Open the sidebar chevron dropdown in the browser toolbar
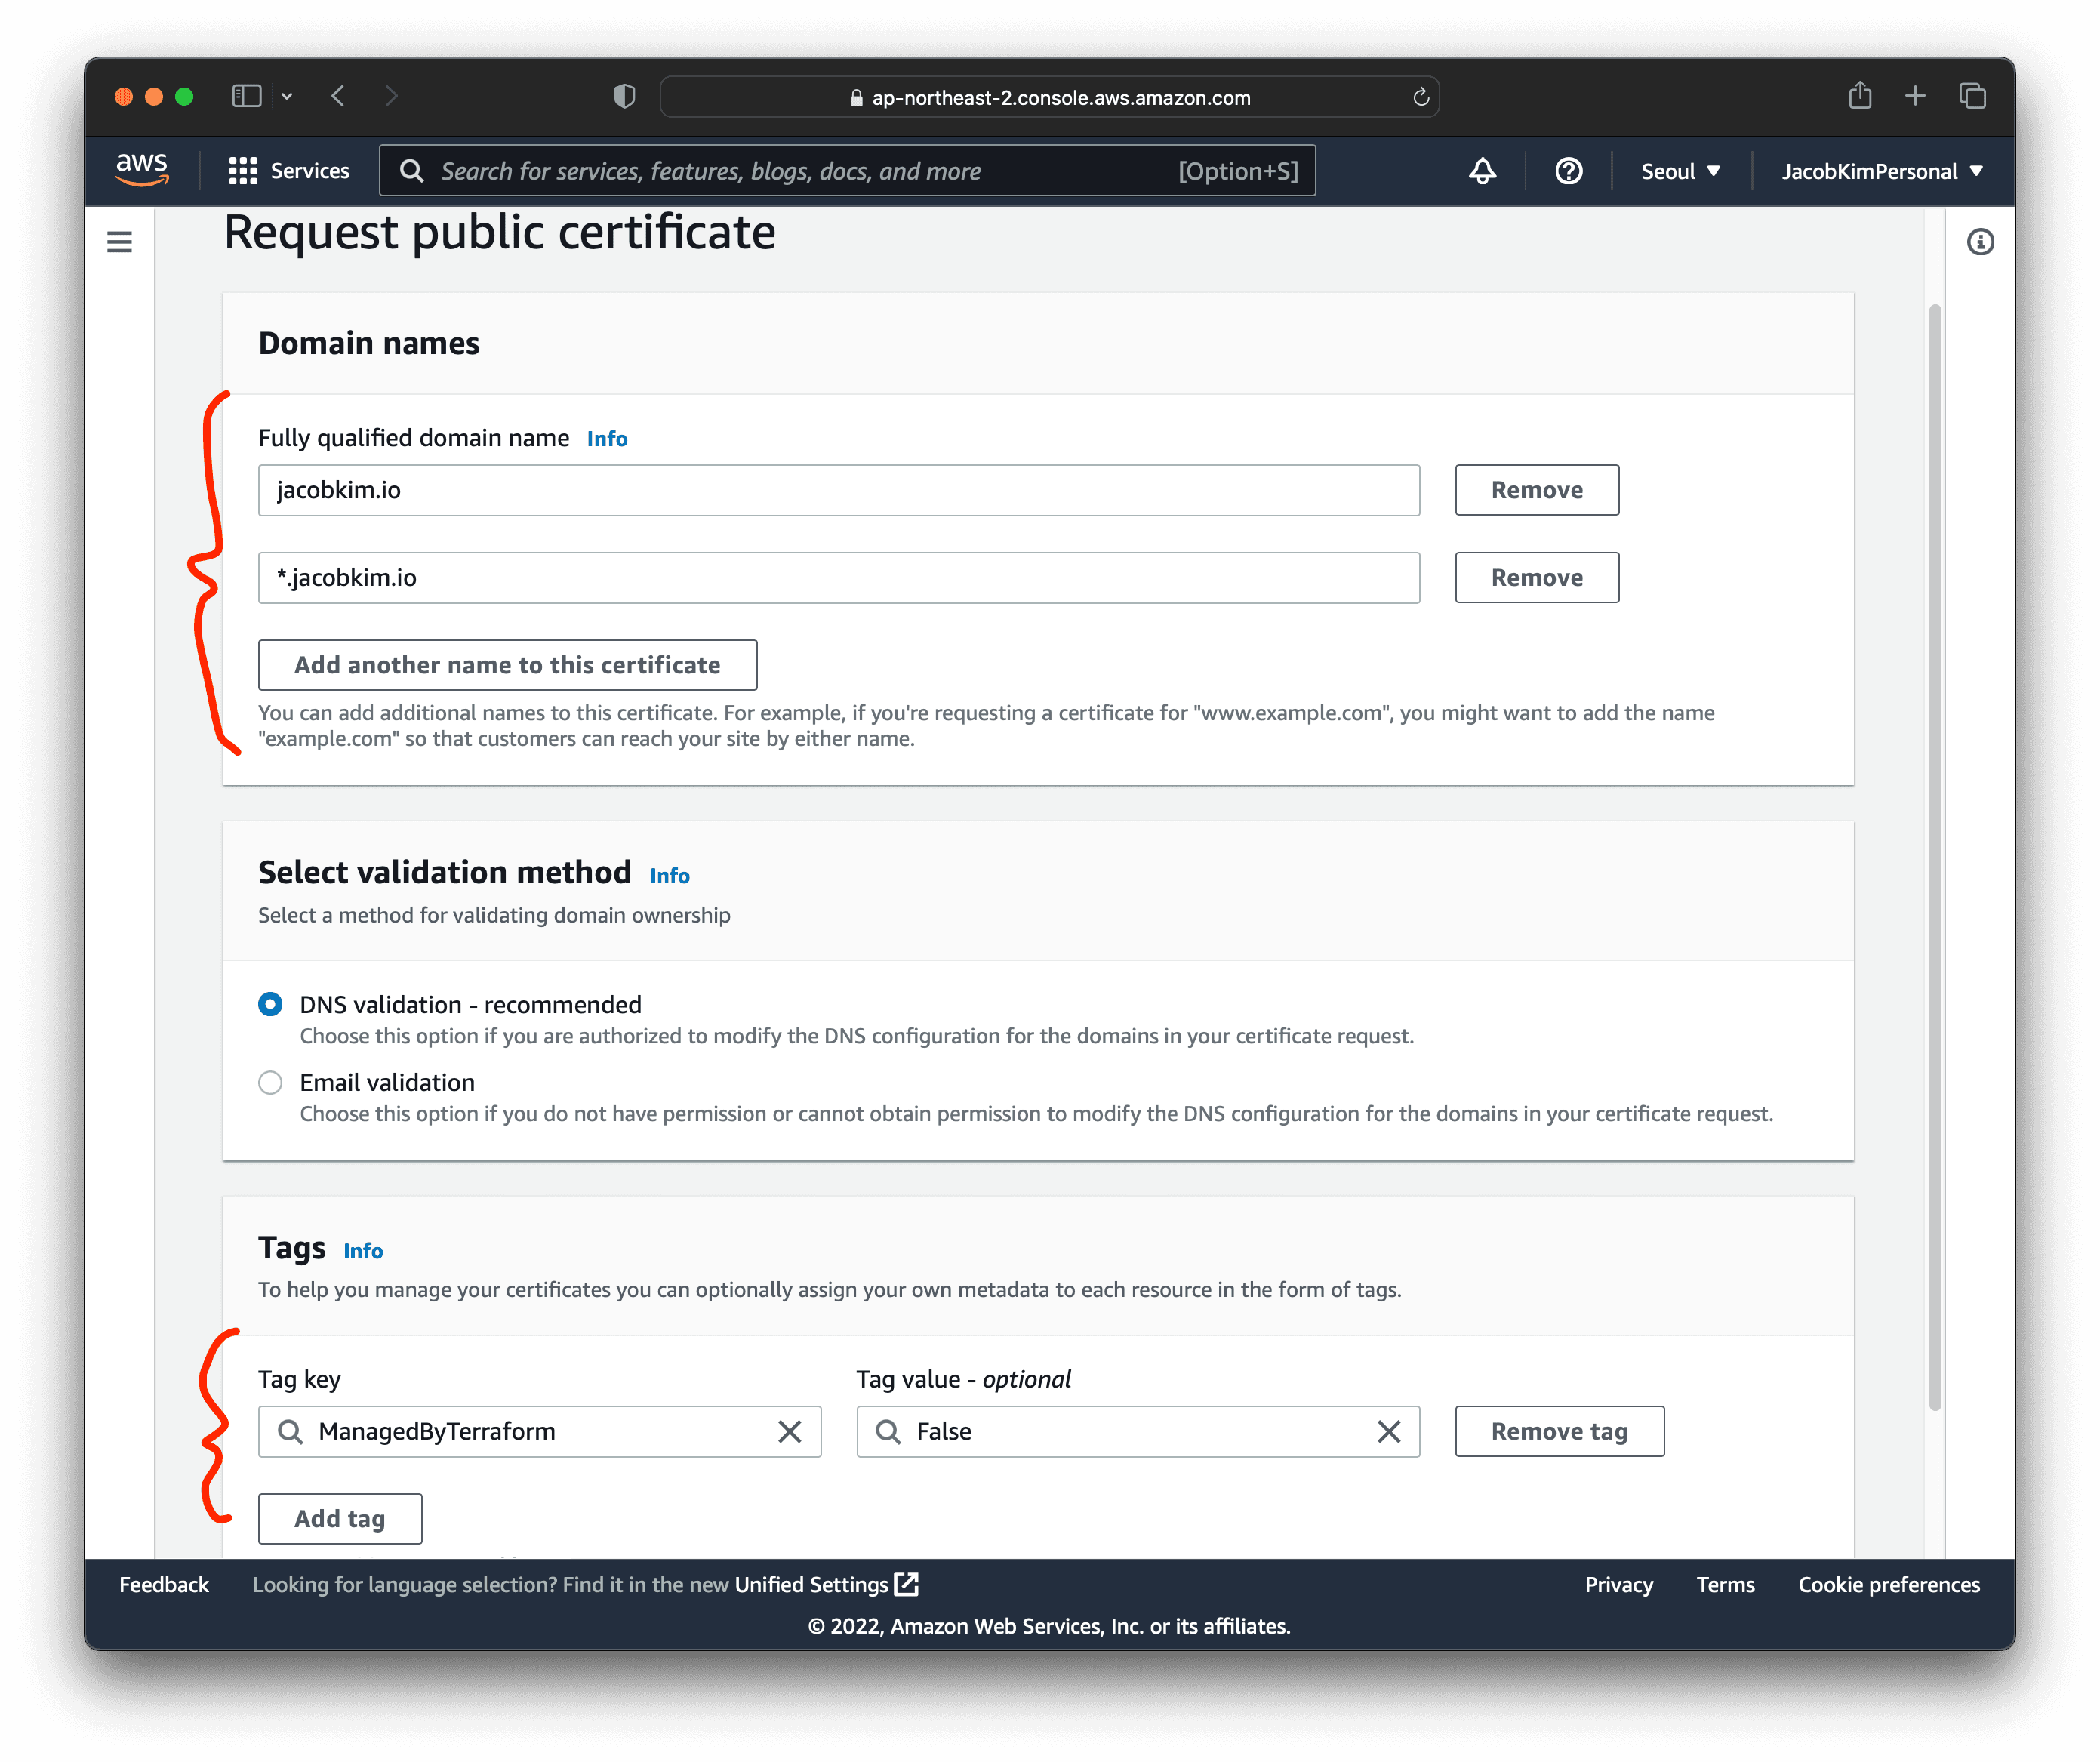This screenshot has width=2100, height=1762. click(x=287, y=95)
